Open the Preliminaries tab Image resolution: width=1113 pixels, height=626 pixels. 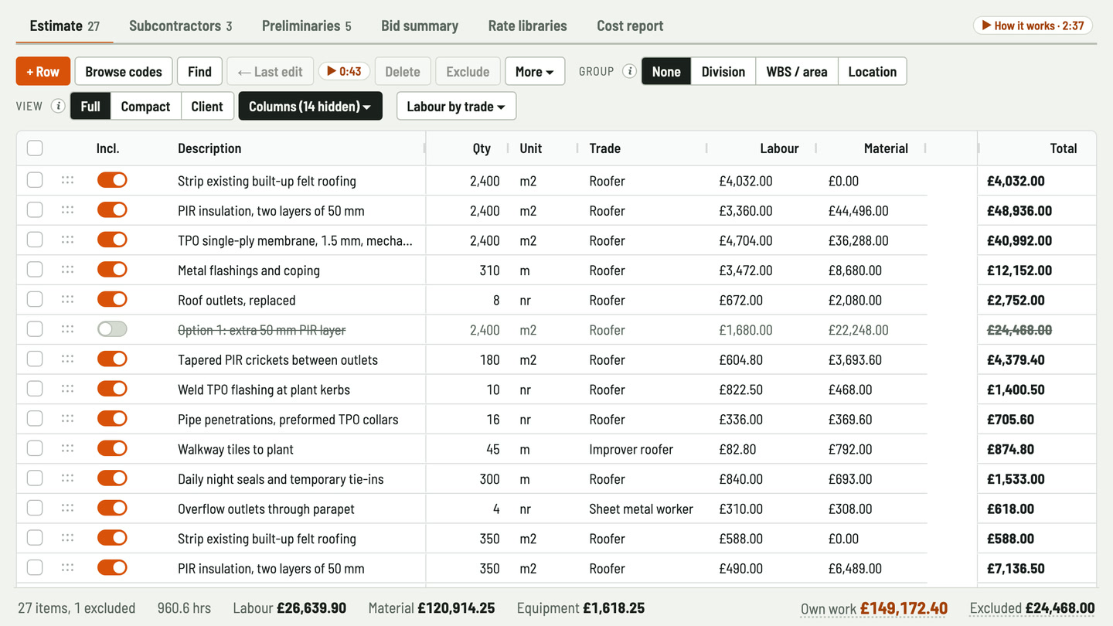(x=306, y=26)
